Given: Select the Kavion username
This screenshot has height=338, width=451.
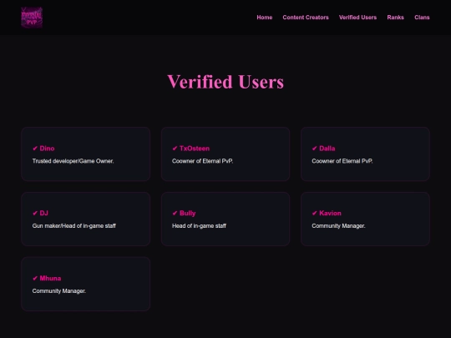Looking at the screenshot, I should 330,214.
